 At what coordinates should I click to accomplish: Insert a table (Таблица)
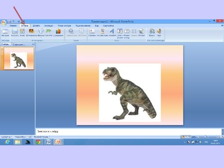(x=5, y=33)
